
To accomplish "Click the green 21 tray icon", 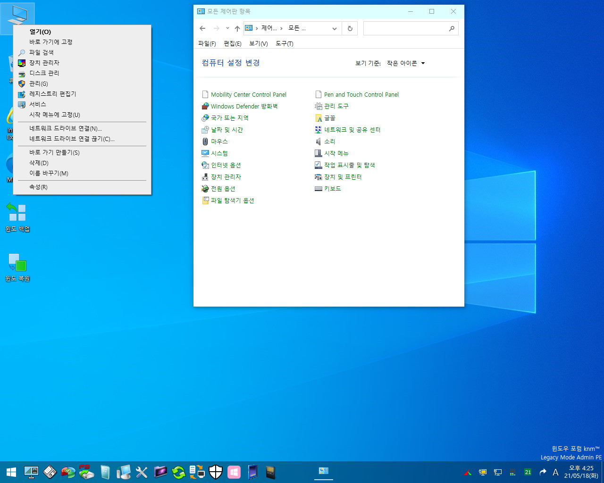I will pos(528,472).
